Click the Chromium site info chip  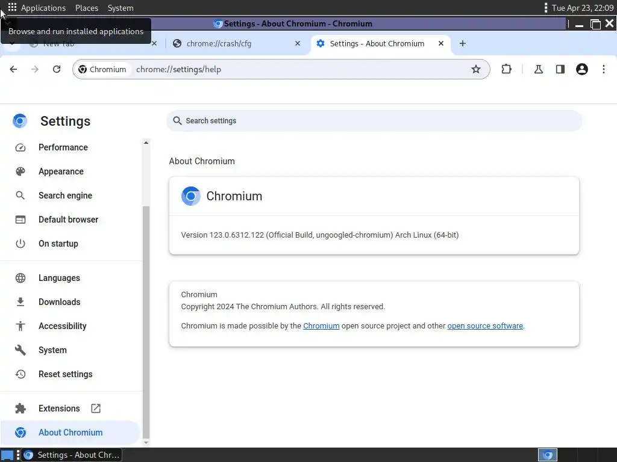[102, 69]
